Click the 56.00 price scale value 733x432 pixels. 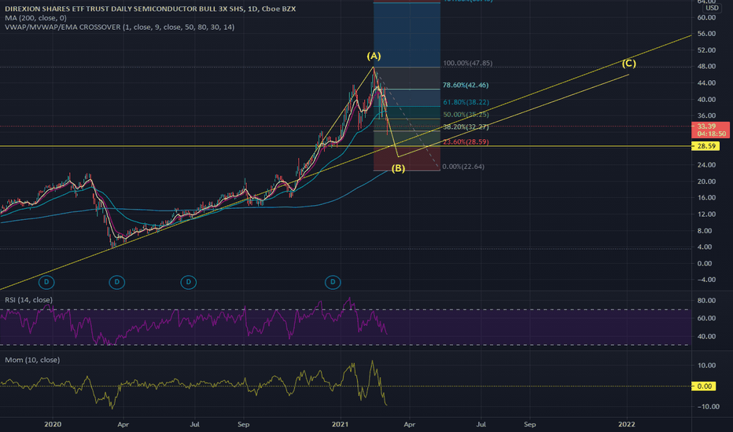pyautogui.click(x=706, y=34)
